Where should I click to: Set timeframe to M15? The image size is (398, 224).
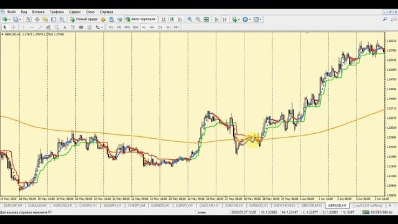(x=127, y=27)
